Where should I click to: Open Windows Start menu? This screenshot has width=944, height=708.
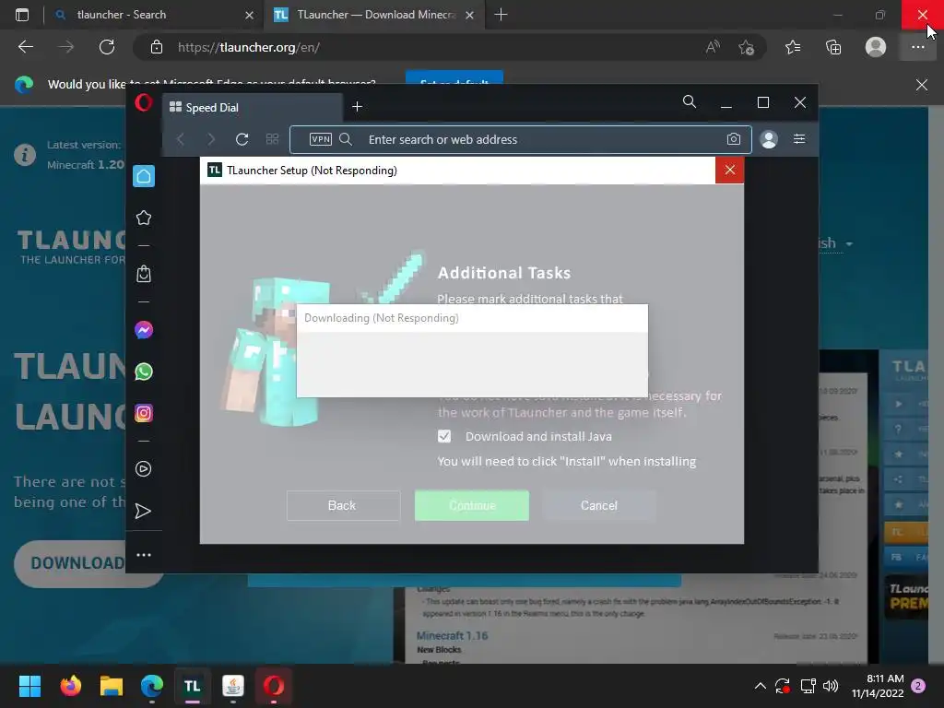point(29,686)
